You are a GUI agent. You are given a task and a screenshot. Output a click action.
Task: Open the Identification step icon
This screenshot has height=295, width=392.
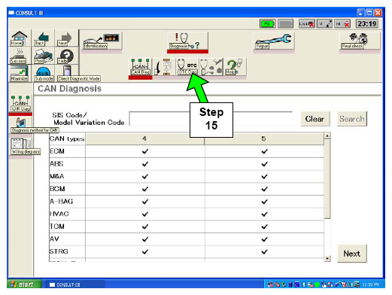[101, 41]
